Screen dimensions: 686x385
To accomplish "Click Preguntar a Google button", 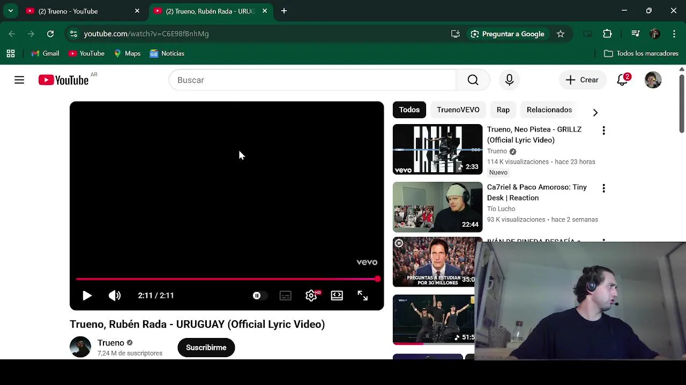I will 507,34.
